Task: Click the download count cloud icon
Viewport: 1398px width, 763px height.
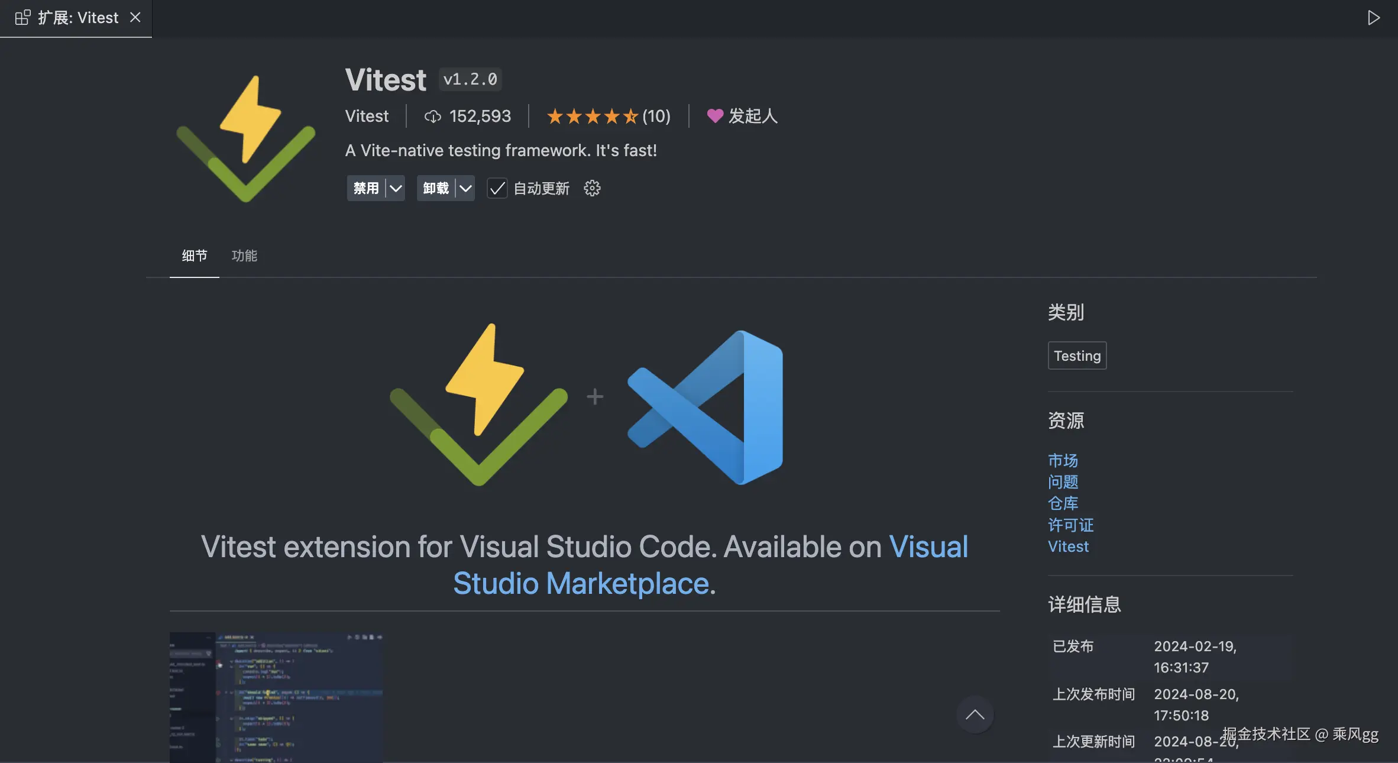Action: point(433,117)
